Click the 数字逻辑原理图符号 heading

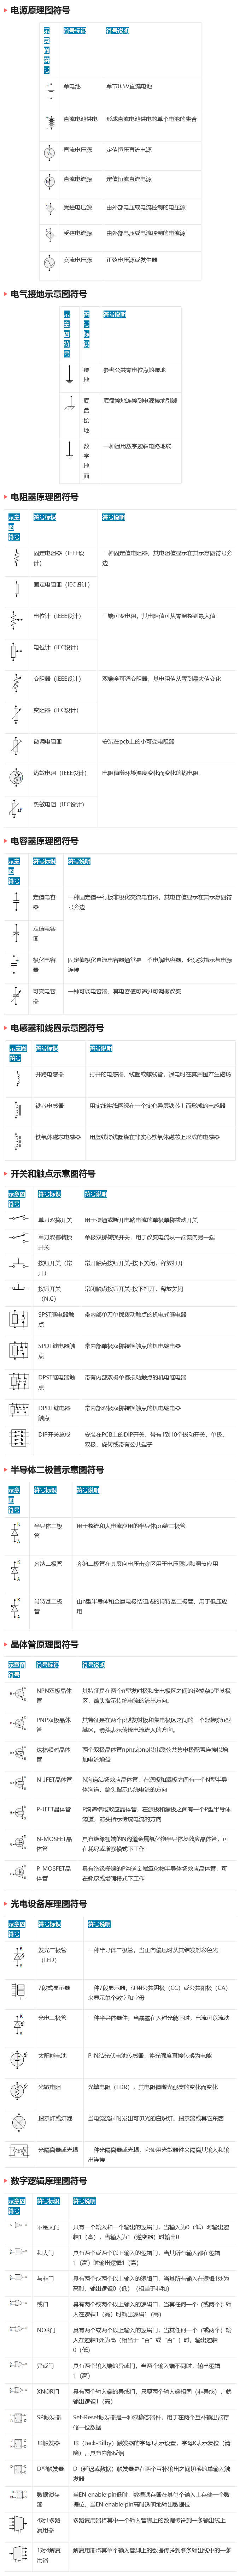[49, 2181]
